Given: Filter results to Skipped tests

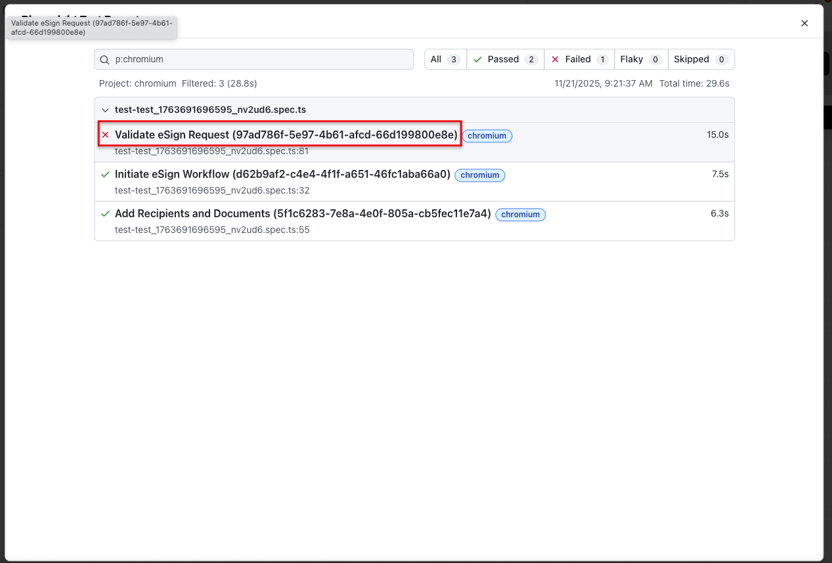Looking at the screenshot, I should coord(700,60).
